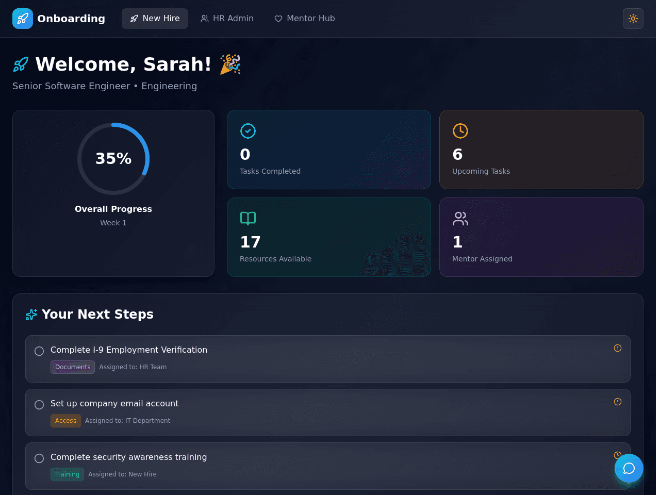Click the Documents category tag

[73, 367]
